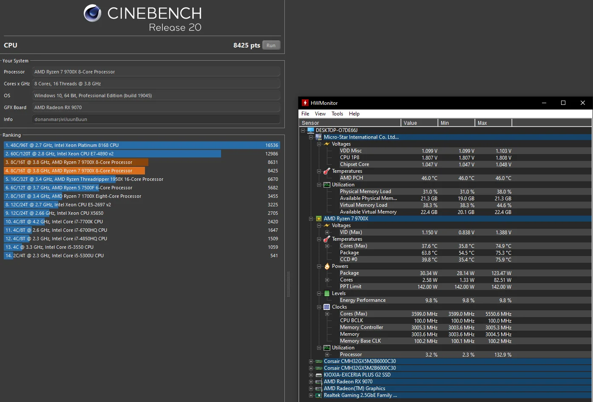Click the Cinebench sphere logo
The image size is (593, 402).
(92, 14)
